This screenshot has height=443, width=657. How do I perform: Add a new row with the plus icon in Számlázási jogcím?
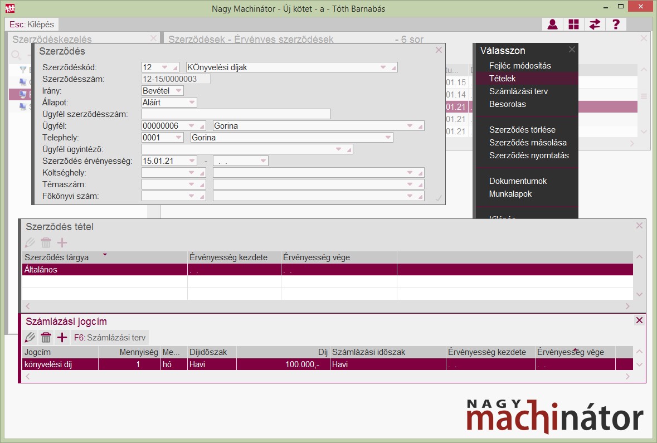62,337
